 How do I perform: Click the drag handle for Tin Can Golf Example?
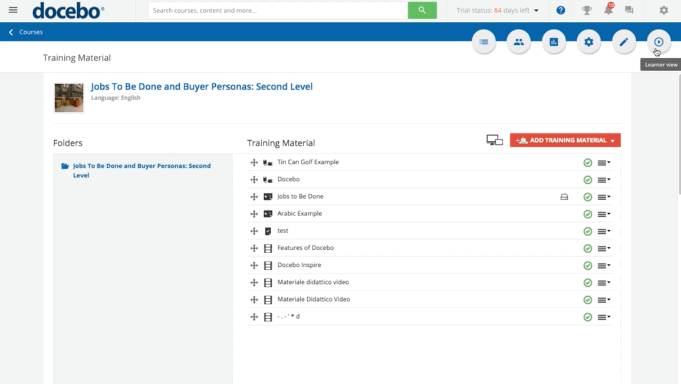(254, 163)
